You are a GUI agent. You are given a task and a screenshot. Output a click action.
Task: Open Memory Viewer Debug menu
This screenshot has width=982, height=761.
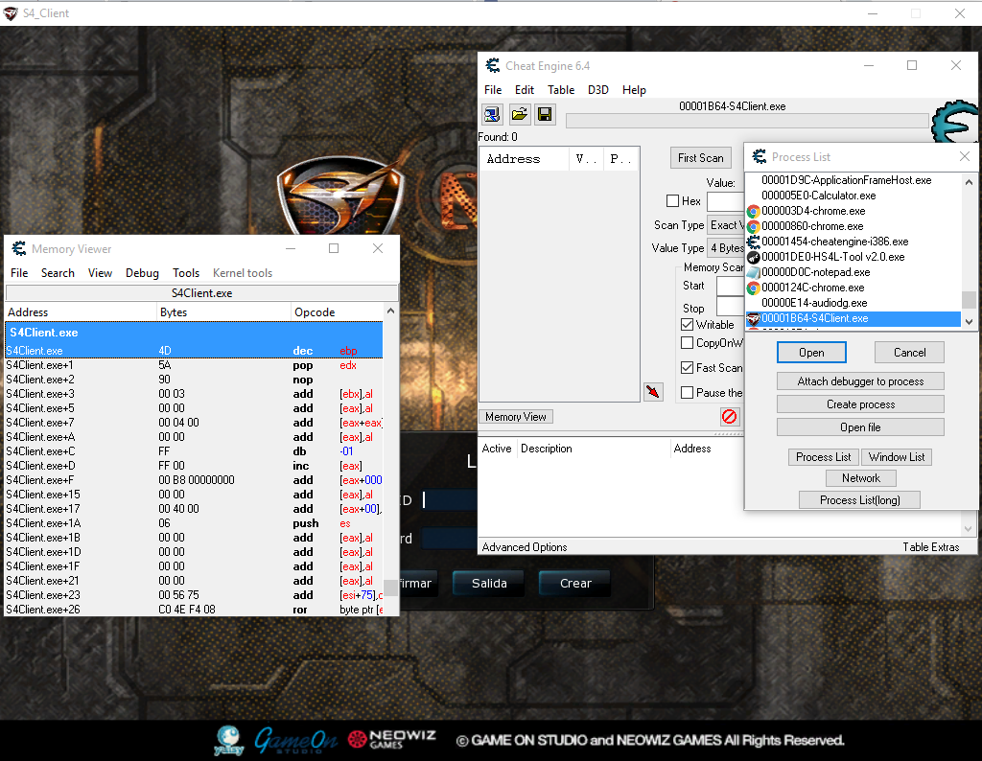pos(142,273)
